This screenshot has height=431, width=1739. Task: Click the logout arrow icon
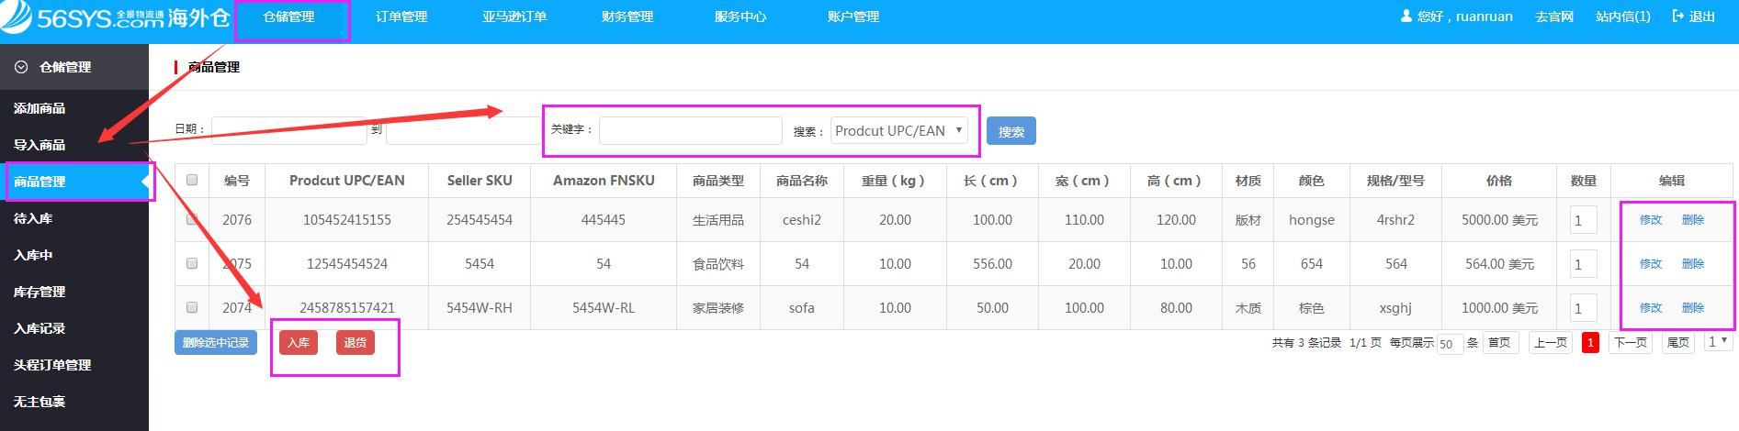pos(1678,17)
